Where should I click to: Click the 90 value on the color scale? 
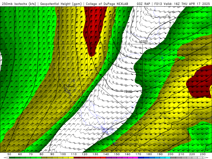point(52,154)
